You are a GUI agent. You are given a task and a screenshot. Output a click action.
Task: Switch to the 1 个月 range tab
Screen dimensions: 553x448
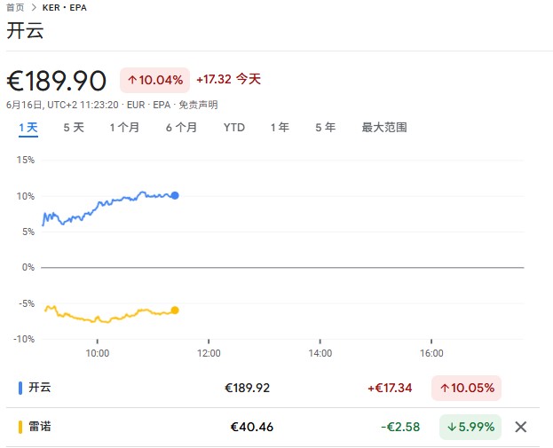click(124, 128)
